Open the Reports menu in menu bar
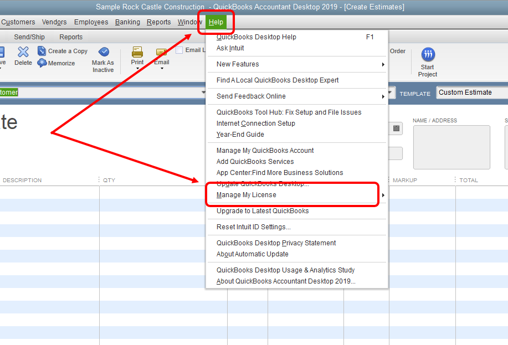 point(158,22)
